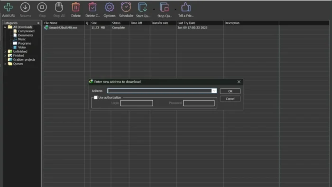
Task: Click Cancel in the address dialog
Action: pos(230,99)
